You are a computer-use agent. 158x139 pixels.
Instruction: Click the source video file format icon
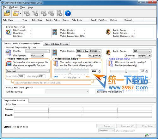(8, 32)
